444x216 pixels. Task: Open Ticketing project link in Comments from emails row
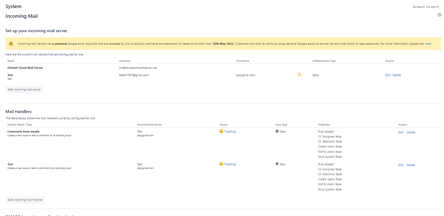(x=230, y=132)
